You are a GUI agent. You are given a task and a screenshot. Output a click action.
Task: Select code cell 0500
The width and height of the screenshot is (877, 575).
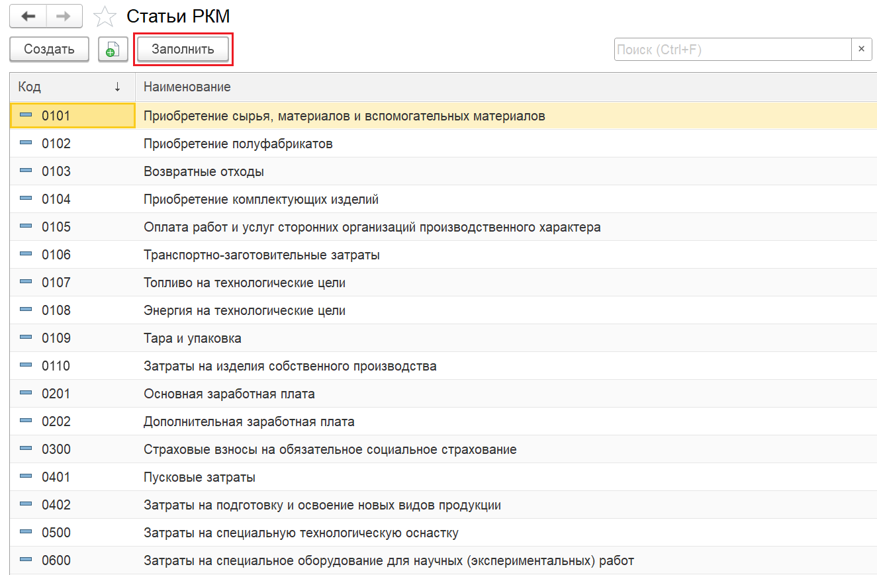[73, 533]
